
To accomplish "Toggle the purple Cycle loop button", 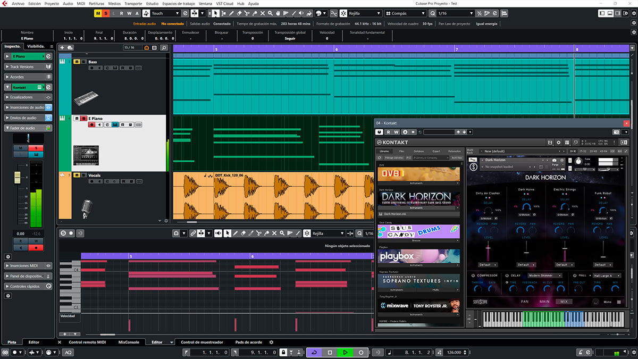I will click(x=314, y=352).
